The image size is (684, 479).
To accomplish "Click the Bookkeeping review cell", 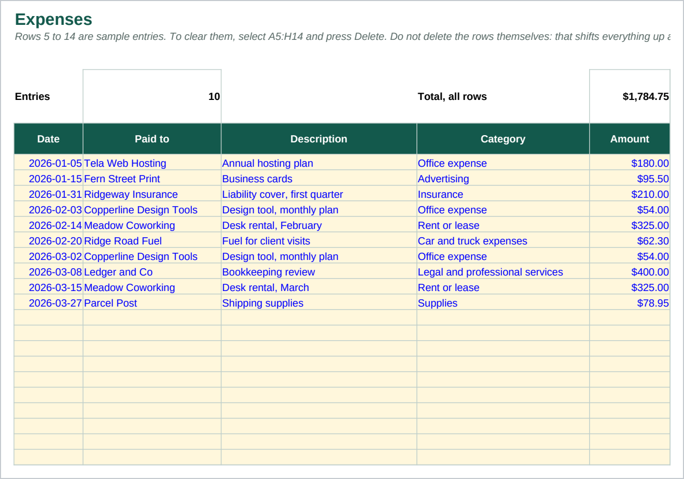I will pos(319,272).
